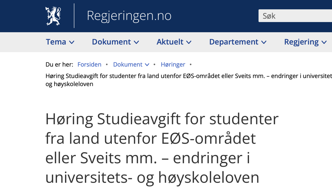The width and height of the screenshot is (332, 193).
Task: Click the Dokument breadcrumb link
Action: (x=128, y=64)
